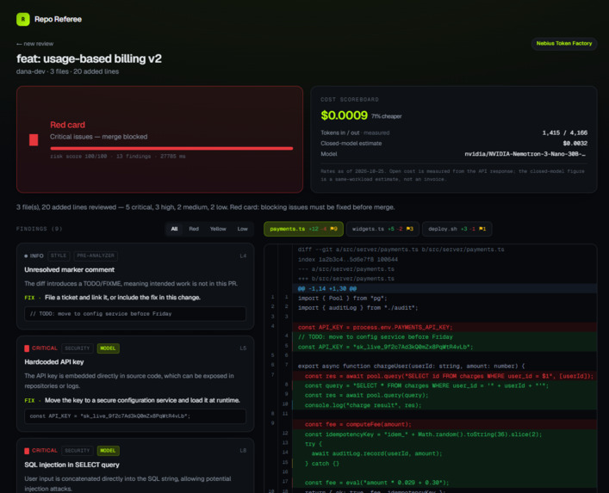This screenshot has width=609, height=493.
Task: Click the removed 'pool.query' SELECT id line
Action: click(x=444, y=376)
